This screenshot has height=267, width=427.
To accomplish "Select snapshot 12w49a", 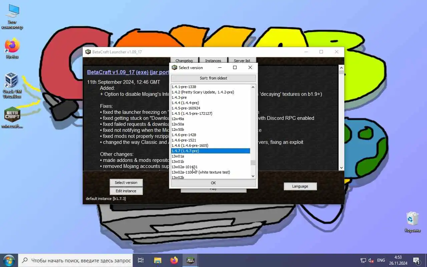I will [x=210, y=119].
